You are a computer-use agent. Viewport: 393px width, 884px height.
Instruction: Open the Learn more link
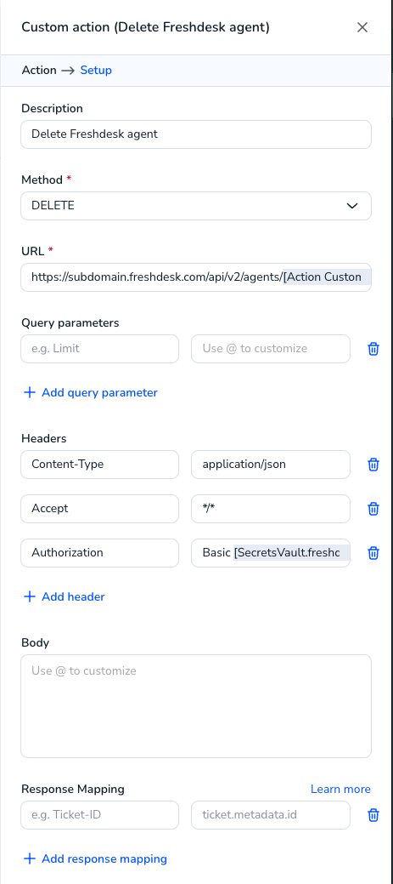click(340, 790)
